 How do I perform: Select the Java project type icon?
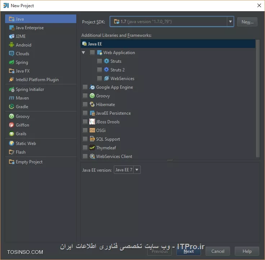click(12, 19)
